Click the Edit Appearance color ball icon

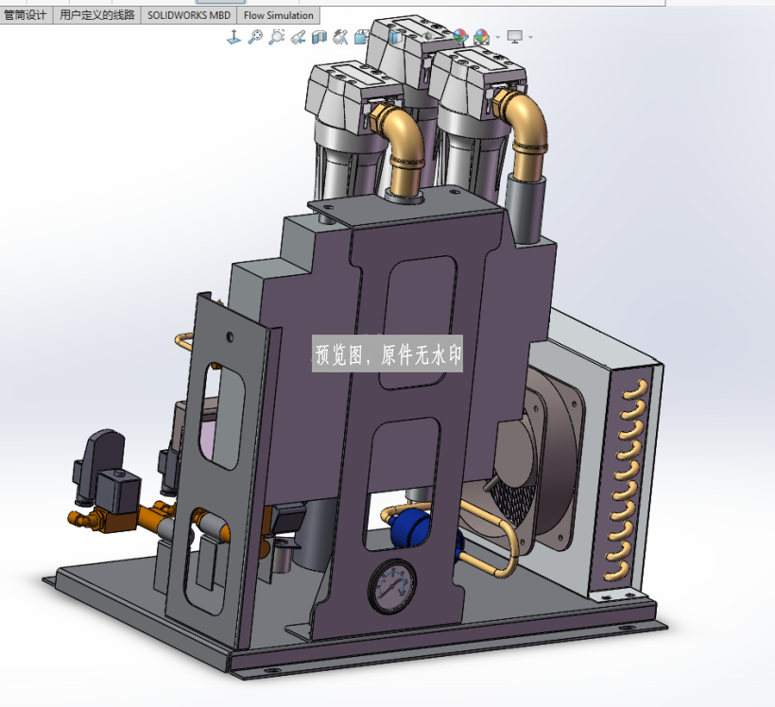coord(460,37)
